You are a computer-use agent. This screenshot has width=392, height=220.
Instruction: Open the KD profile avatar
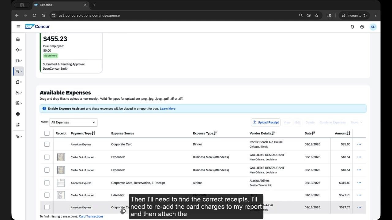373,27
